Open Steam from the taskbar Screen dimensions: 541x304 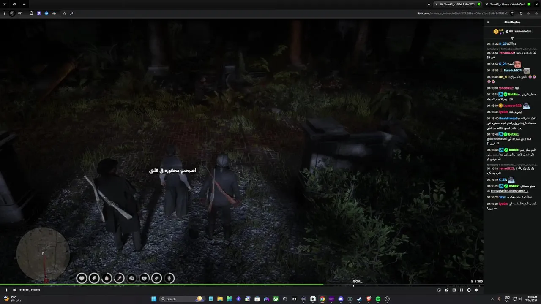[x=359, y=299]
